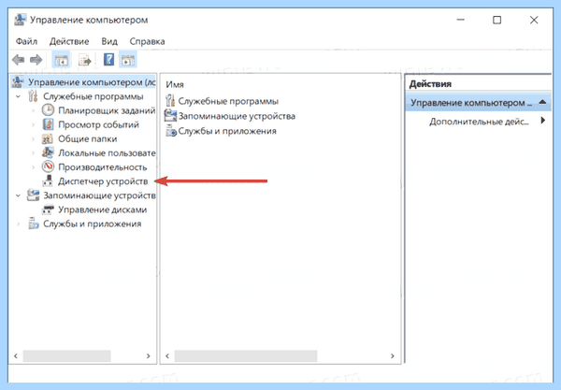Screen dimensions: 561x390
Task: Open the Действие menu
Action: pos(69,41)
